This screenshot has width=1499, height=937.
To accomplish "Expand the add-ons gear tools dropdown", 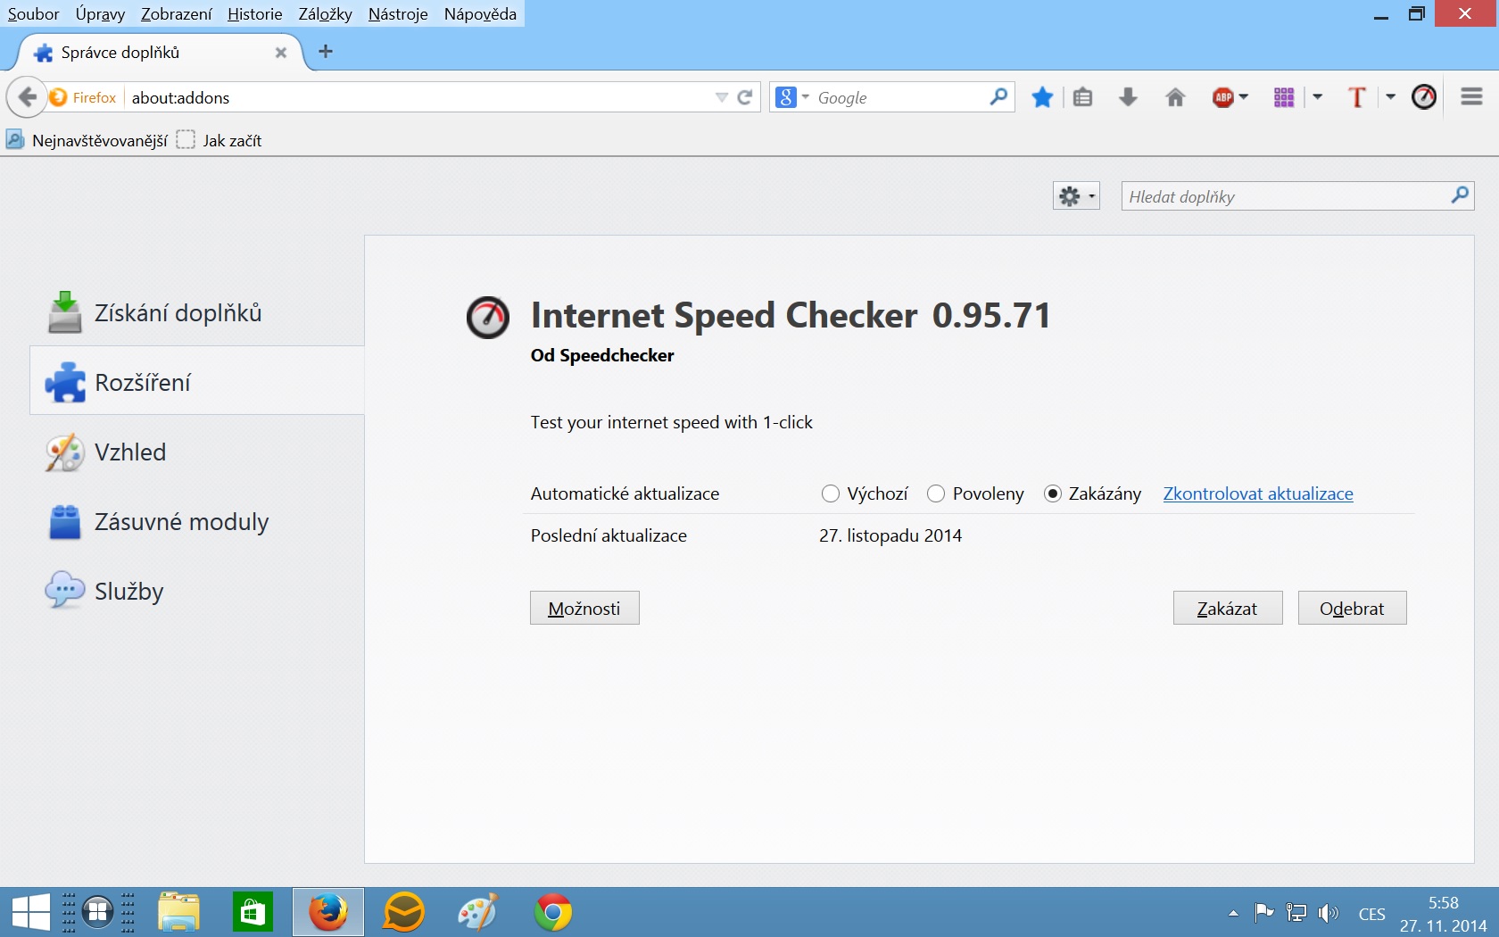I will point(1076,196).
